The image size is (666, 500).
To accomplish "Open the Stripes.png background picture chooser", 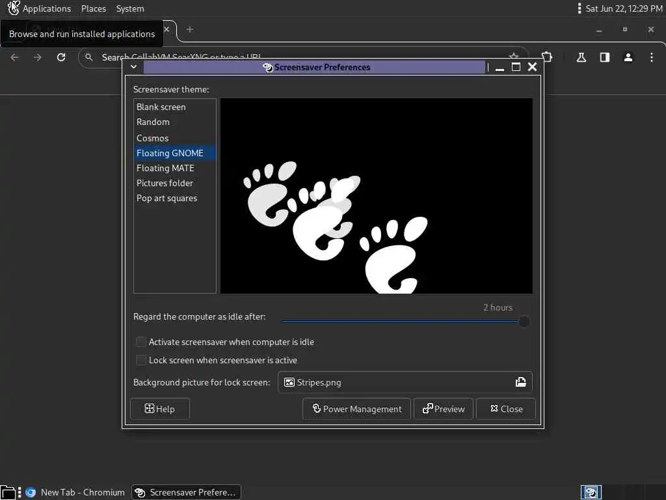I will click(x=405, y=382).
